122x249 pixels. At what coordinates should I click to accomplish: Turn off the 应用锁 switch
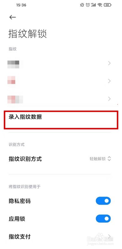tap(103, 219)
